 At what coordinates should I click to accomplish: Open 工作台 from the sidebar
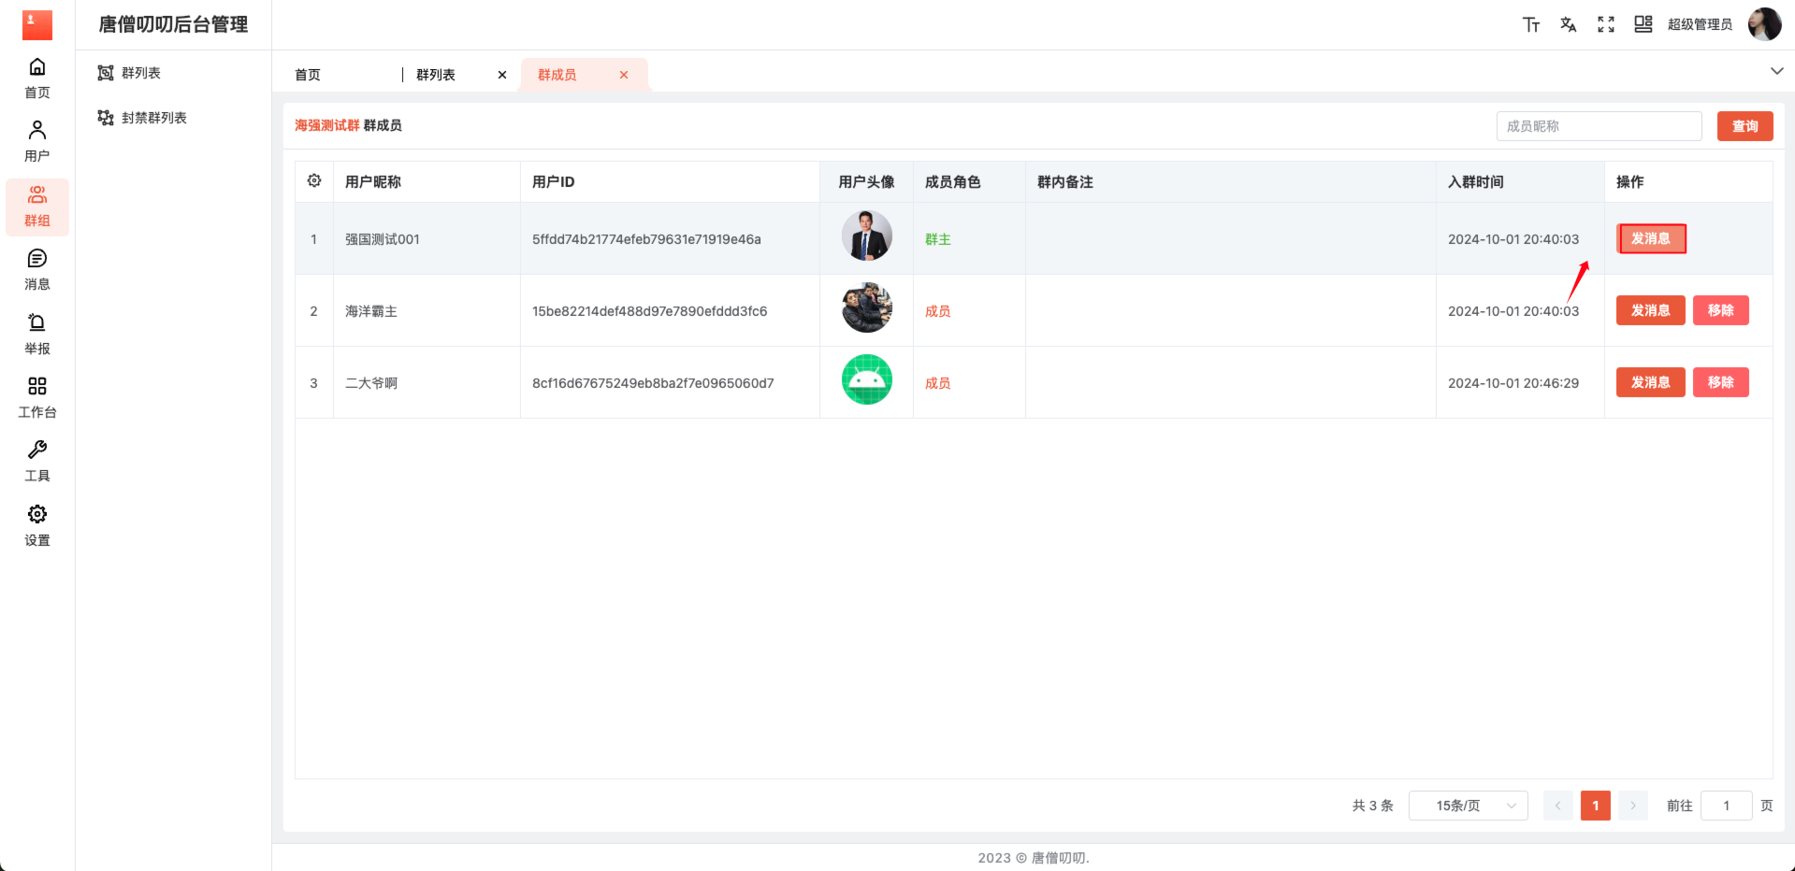coord(37,397)
